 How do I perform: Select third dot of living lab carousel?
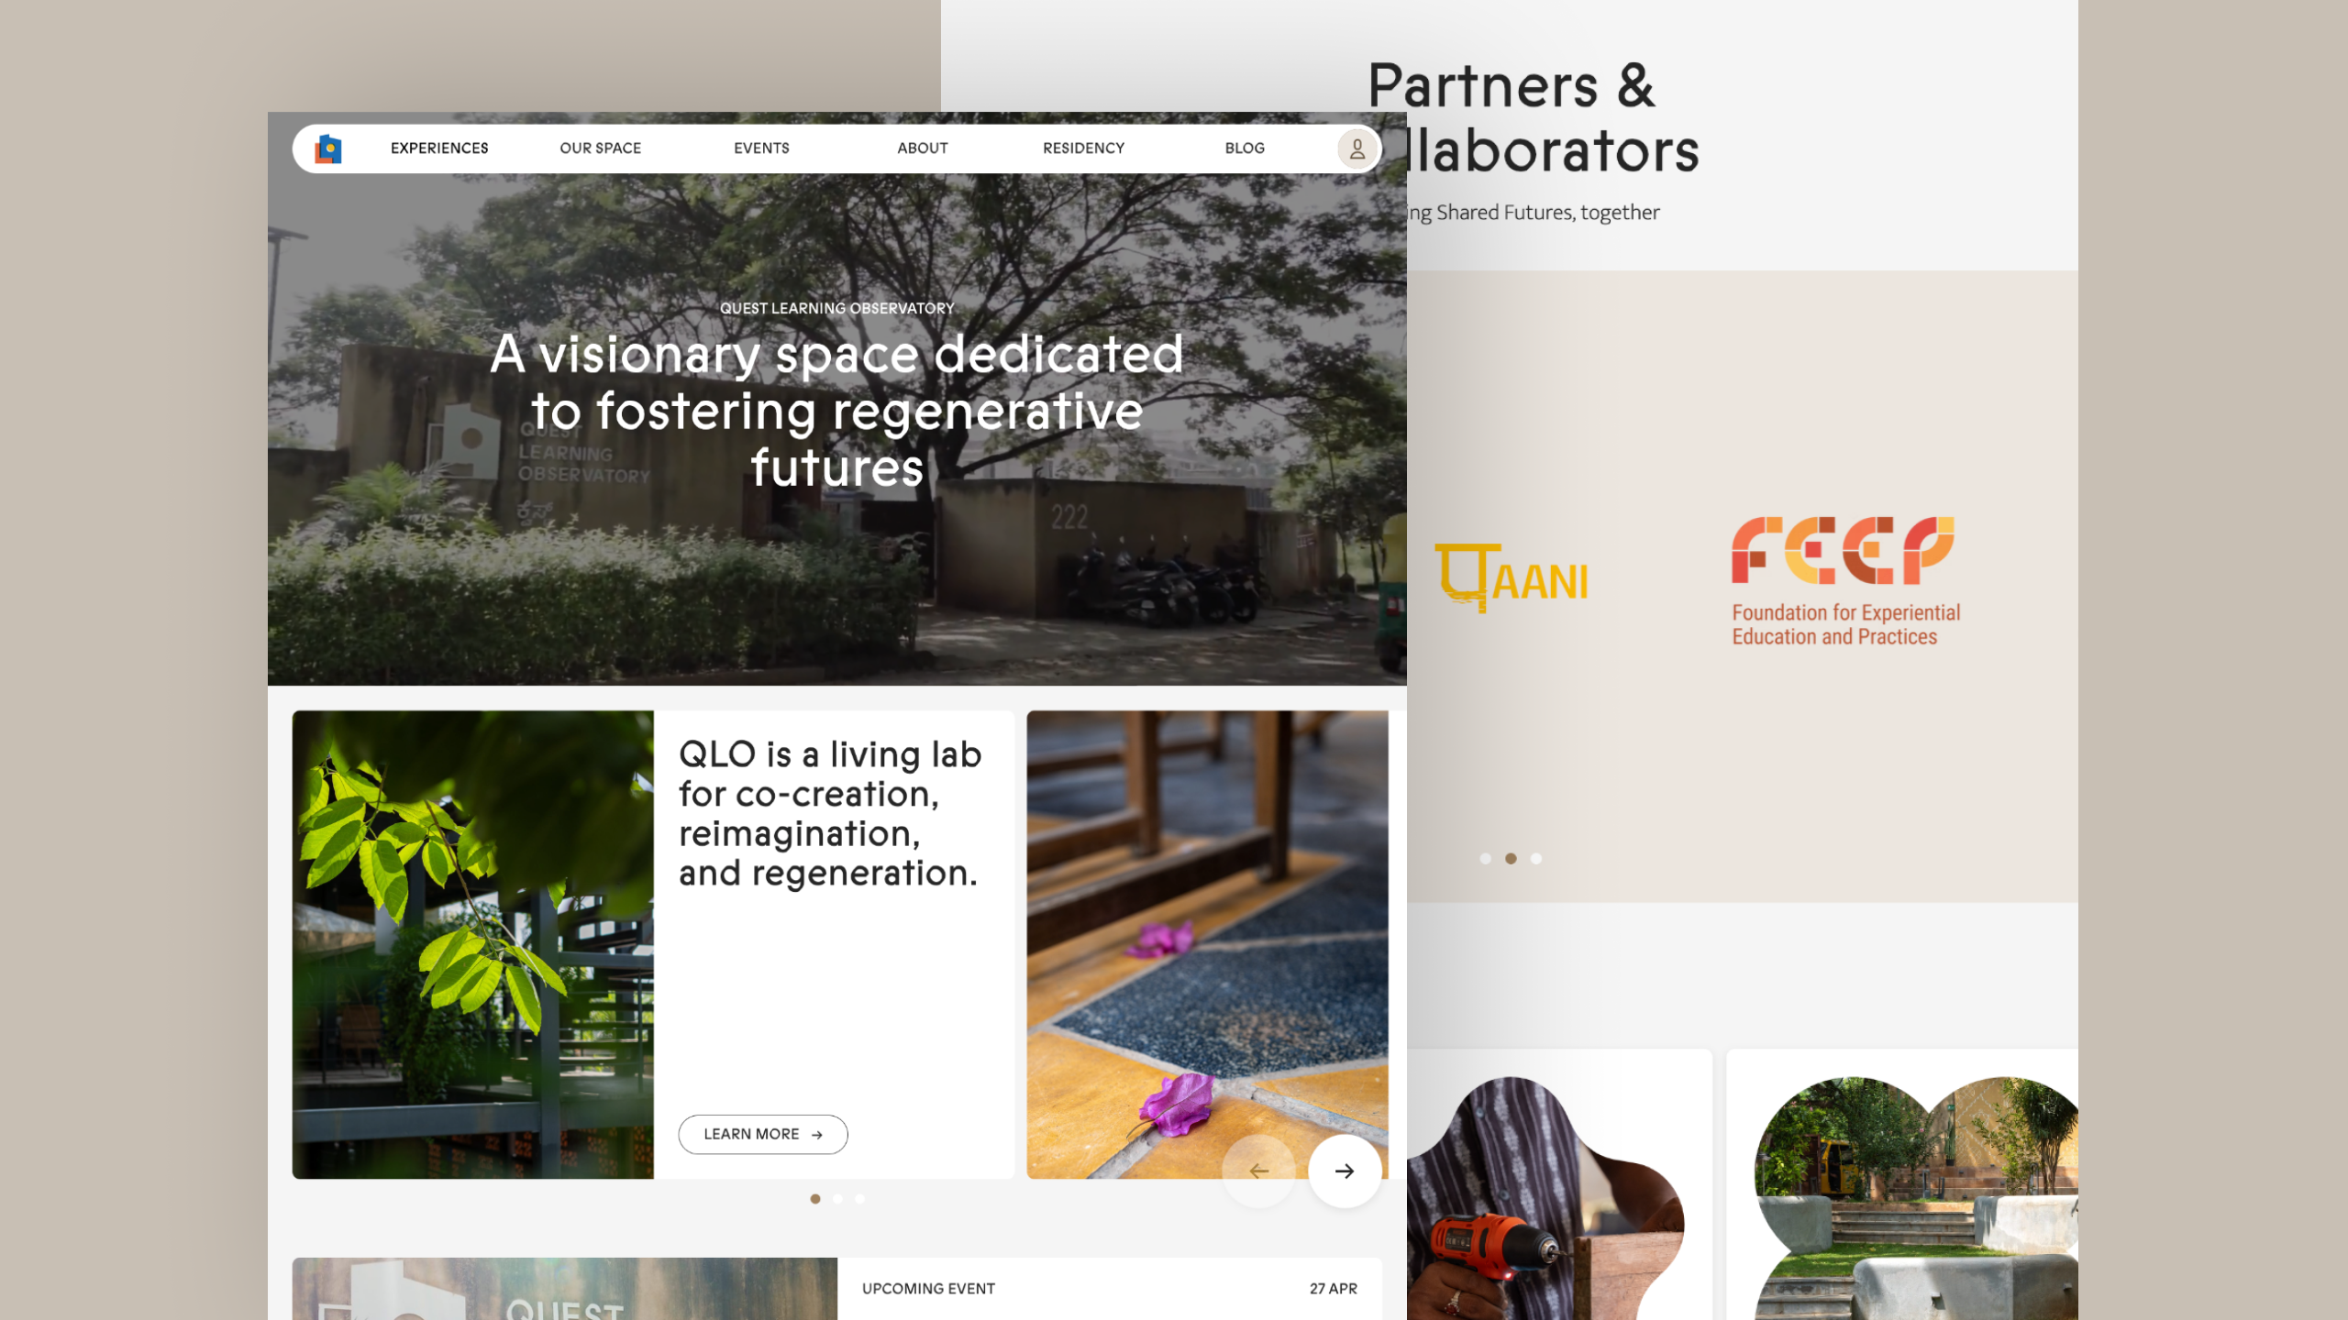859,1199
